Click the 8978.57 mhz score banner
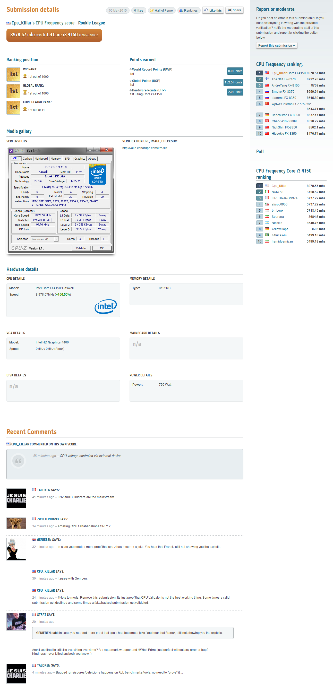Viewport: 333px width, 690px height. 54,35
